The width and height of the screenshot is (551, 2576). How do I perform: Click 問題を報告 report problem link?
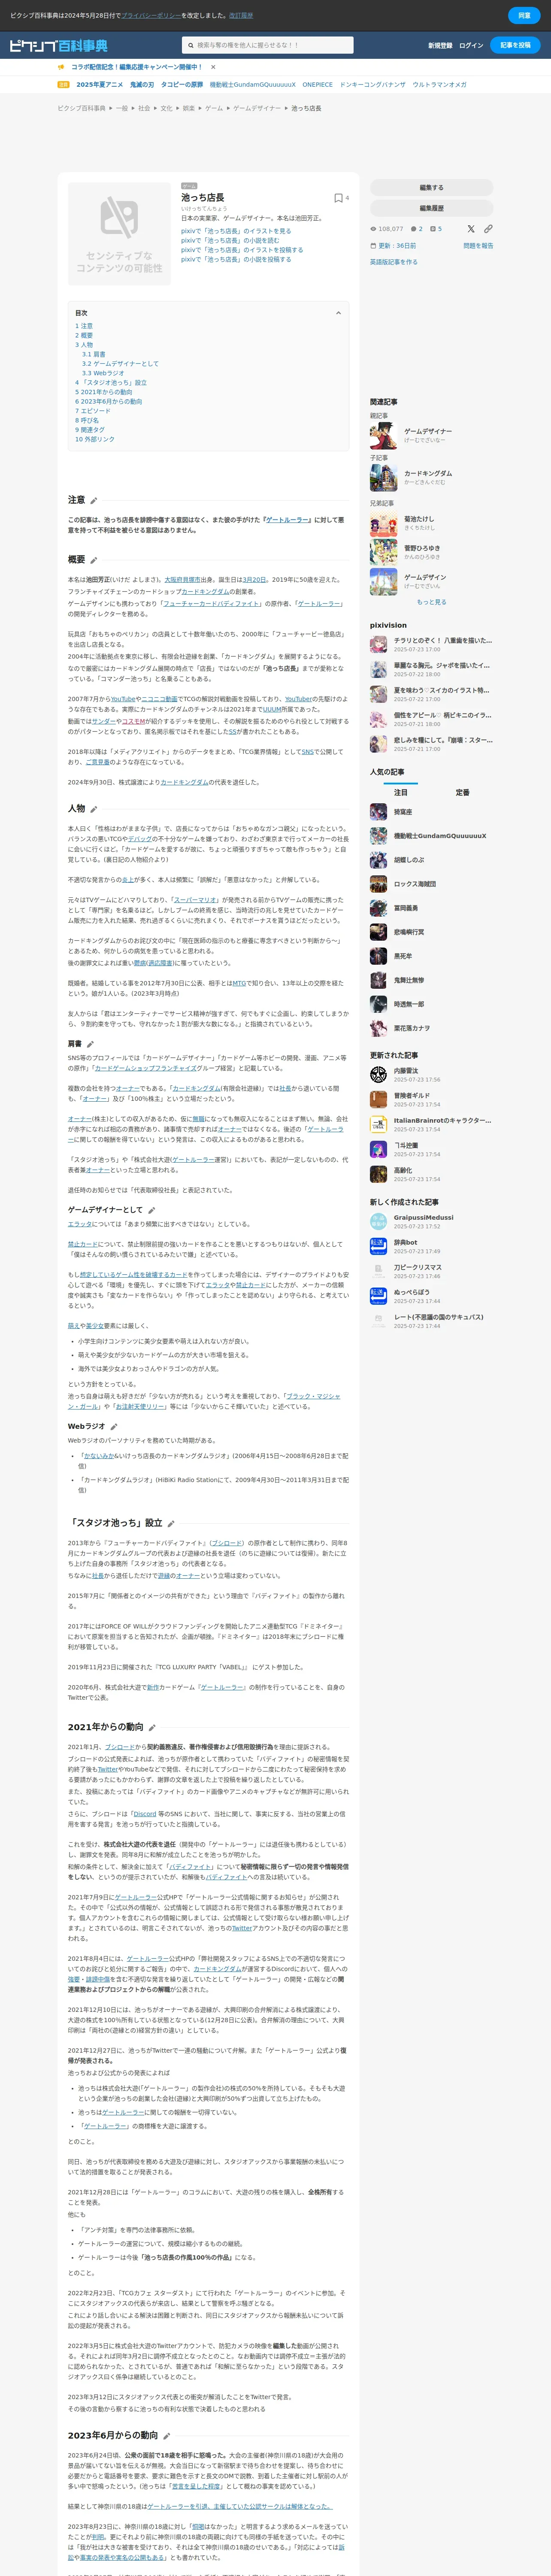pyautogui.click(x=478, y=246)
